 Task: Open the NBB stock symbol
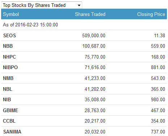8,46
